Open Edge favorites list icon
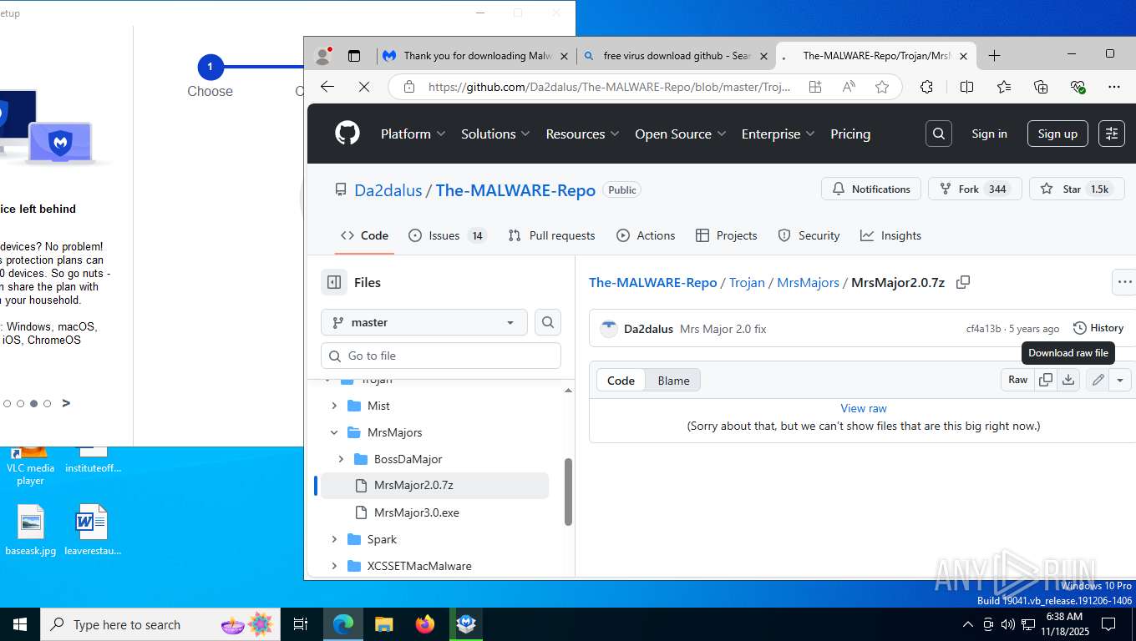 (1004, 87)
